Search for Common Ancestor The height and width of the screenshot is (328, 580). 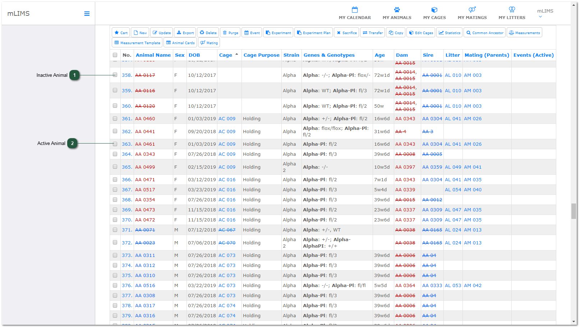(484, 33)
